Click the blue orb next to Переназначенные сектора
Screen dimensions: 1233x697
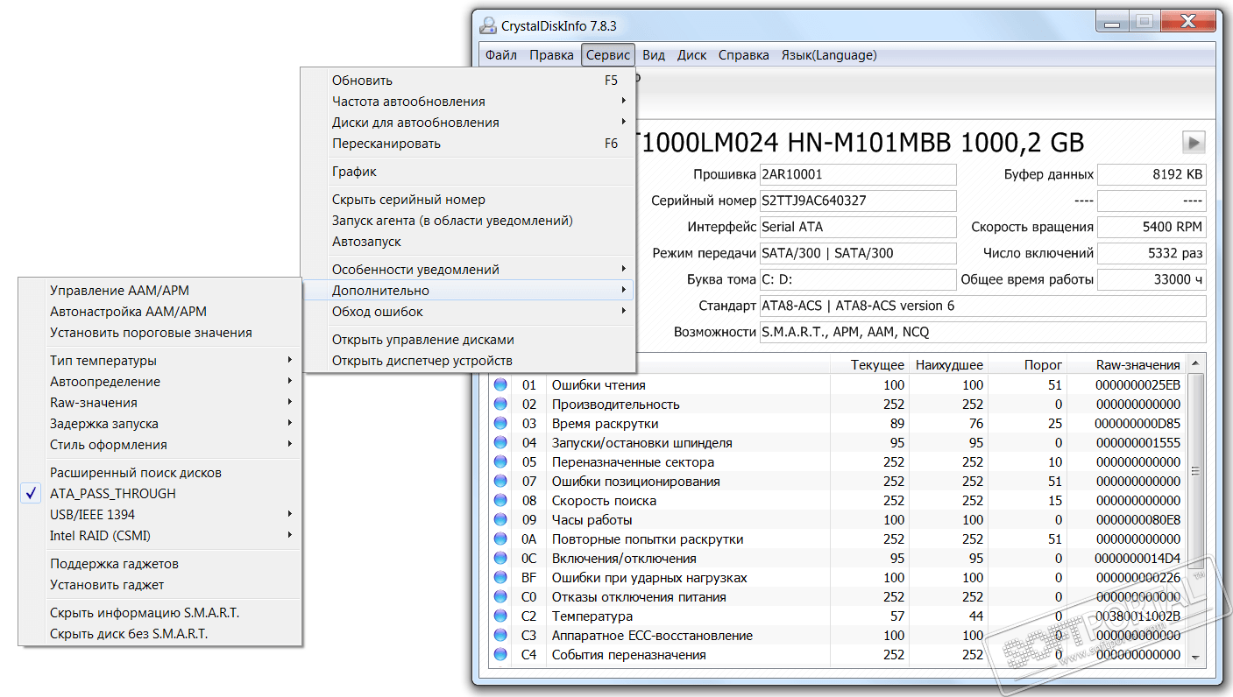tap(500, 462)
